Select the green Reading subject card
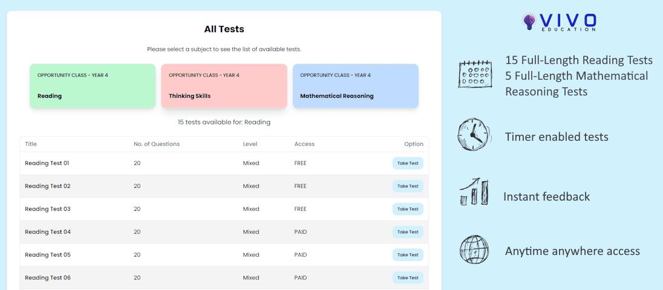This screenshot has height=290, width=663. [x=93, y=86]
